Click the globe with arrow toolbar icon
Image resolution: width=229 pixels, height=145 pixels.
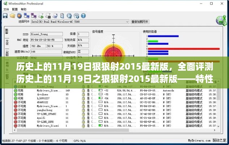pyautogui.click(x=69, y=16)
